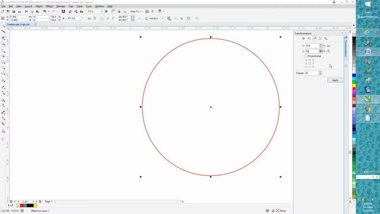Open the Window menu
The width and height of the screenshot is (380, 214).
point(99,7)
